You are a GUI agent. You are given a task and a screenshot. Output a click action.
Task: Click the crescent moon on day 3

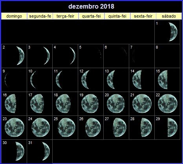pyautogui.click(x=47, y=56)
